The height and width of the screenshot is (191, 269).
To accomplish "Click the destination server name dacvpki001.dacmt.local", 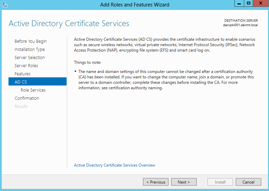I will [240, 25].
